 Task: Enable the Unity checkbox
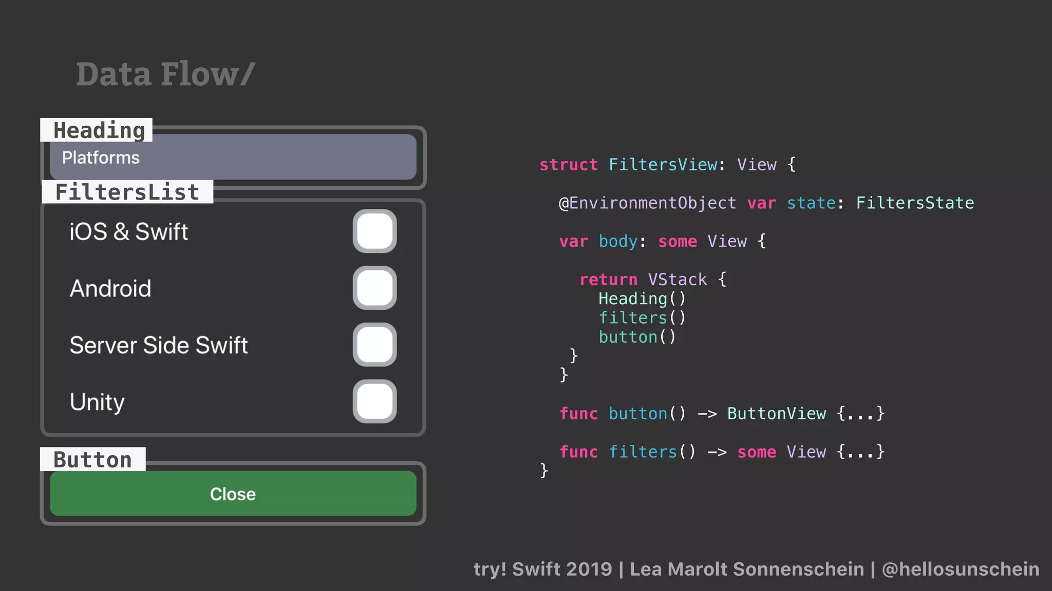click(374, 402)
